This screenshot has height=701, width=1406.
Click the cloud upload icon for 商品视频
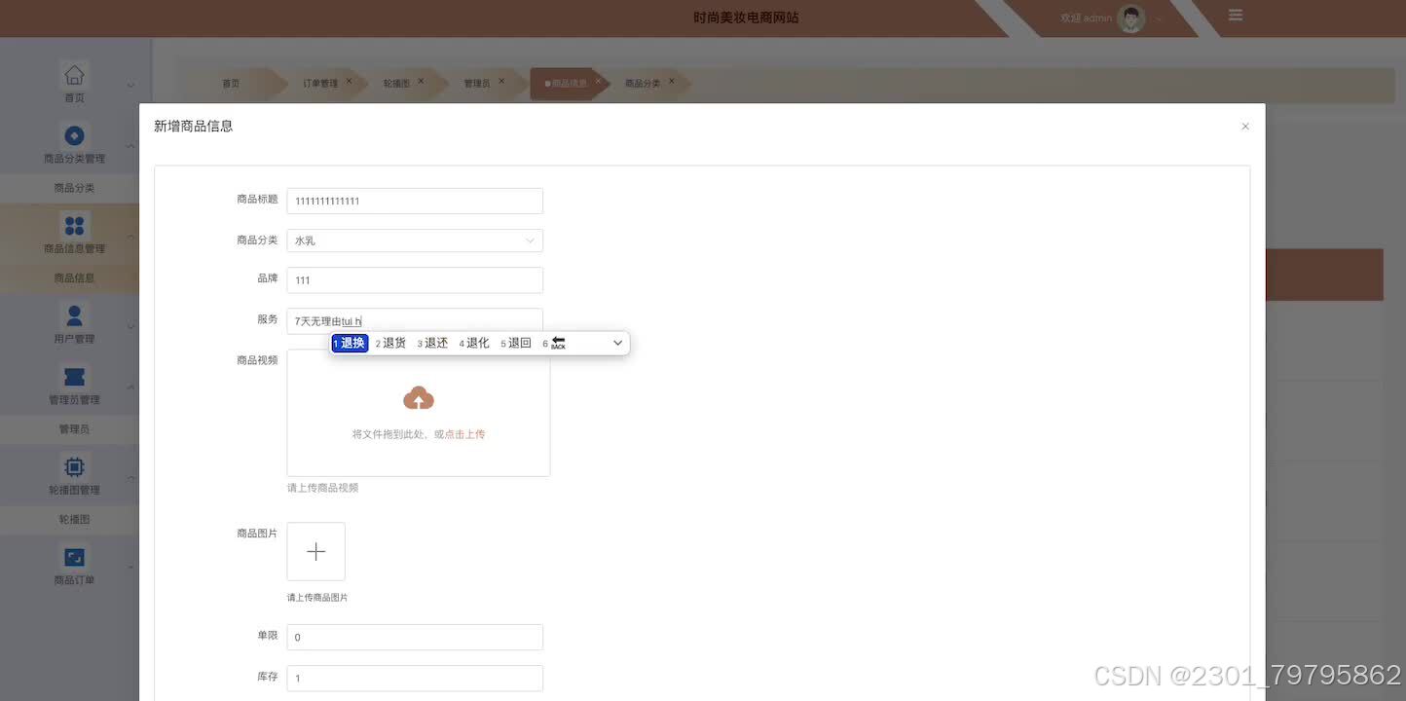419,397
